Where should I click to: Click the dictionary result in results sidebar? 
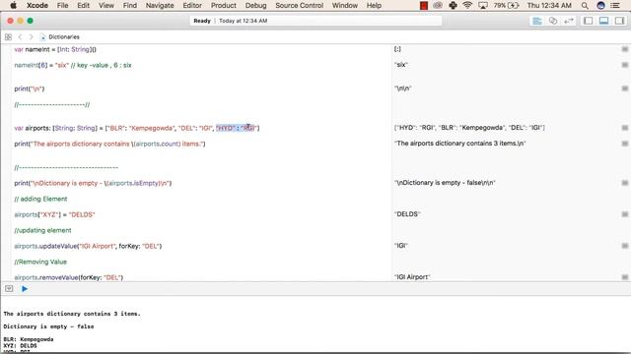pos(469,128)
